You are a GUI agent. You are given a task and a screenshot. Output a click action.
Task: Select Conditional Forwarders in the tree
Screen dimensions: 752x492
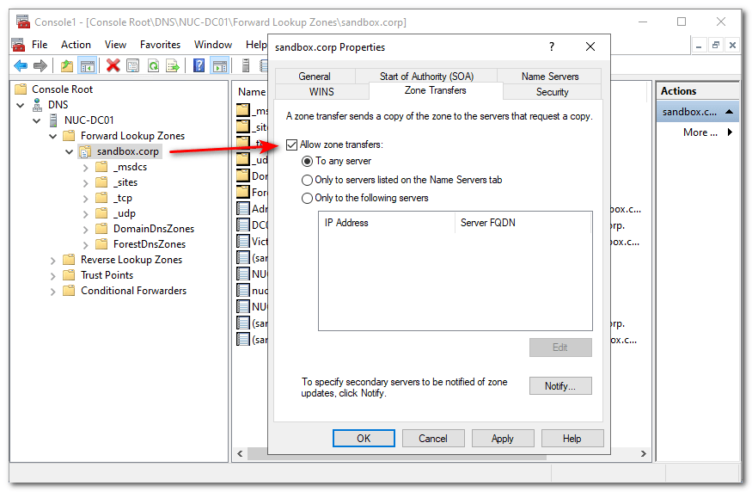tap(133, 291)
